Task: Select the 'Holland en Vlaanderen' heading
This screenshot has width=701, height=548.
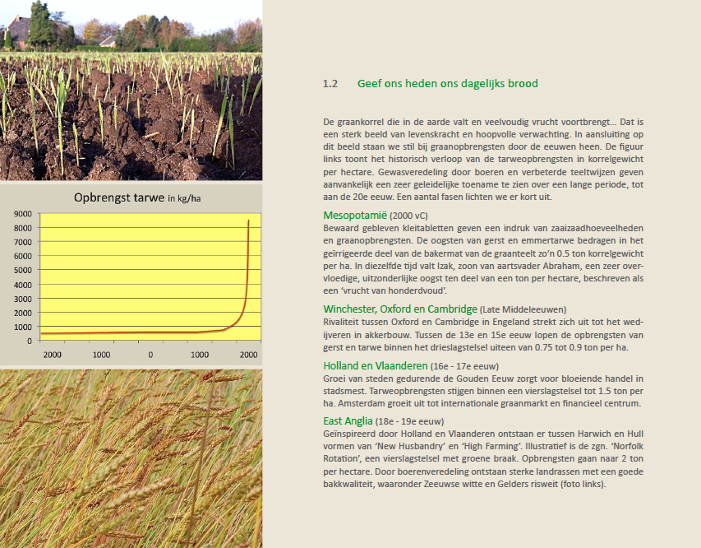Action: (x=375, y=366)
